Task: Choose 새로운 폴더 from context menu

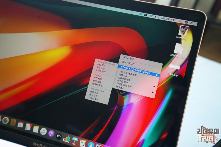Action: pos(128,58)
